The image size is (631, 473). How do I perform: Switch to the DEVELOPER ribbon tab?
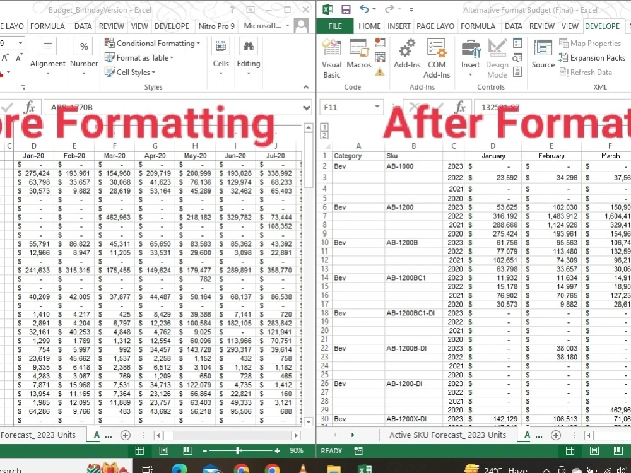[x=602, y=26]
